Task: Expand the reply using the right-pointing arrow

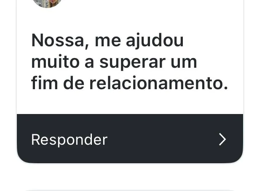Action: point(222,140)
